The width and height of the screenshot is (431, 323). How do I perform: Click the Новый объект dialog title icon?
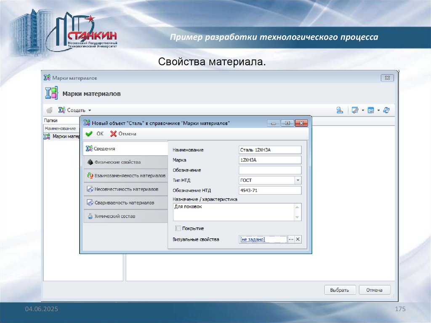click(87, 123)
